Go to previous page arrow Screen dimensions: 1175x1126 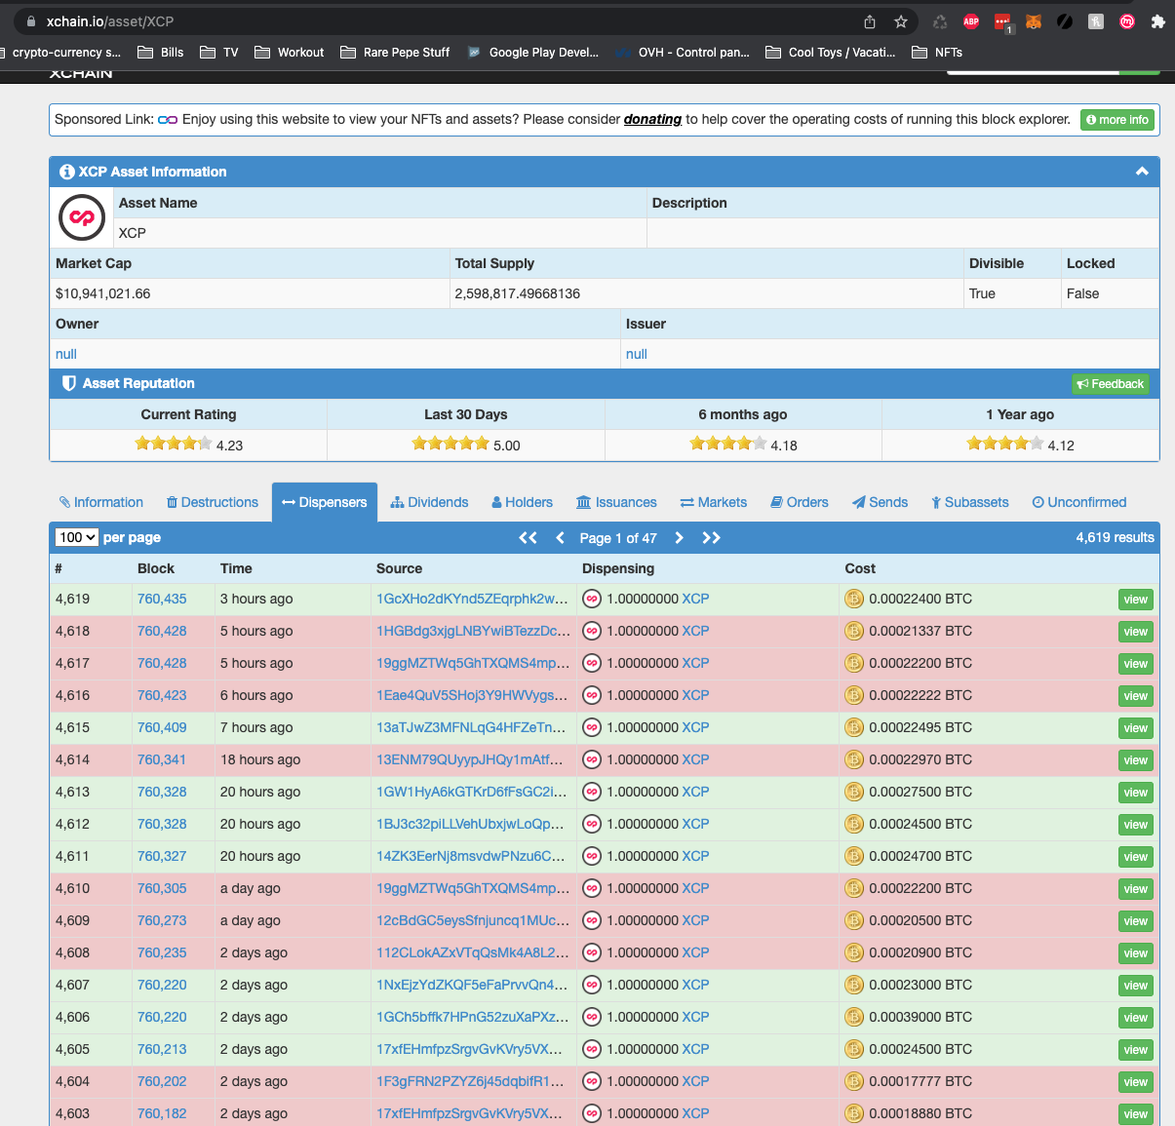point(560,537)
